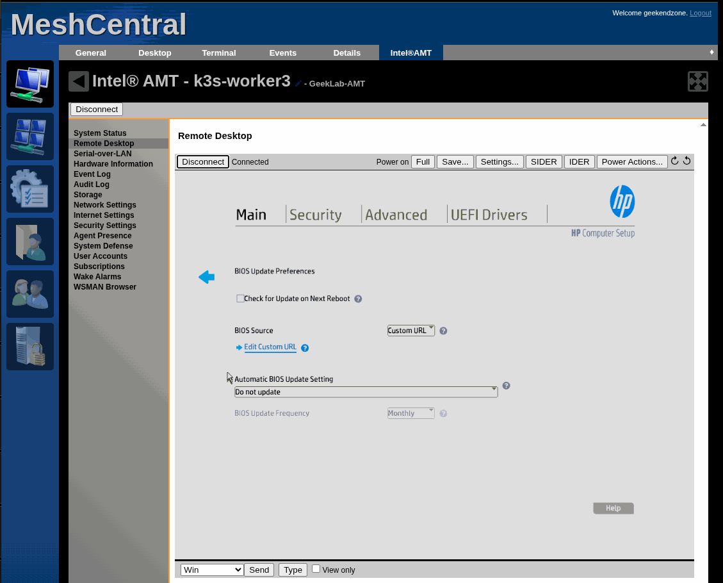Click the back arrow beside Intel AMT title
Image resolution: width=723 pixels, height=583 pixels.
(79, 81)
